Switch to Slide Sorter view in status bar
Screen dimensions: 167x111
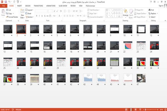point(131,110)
